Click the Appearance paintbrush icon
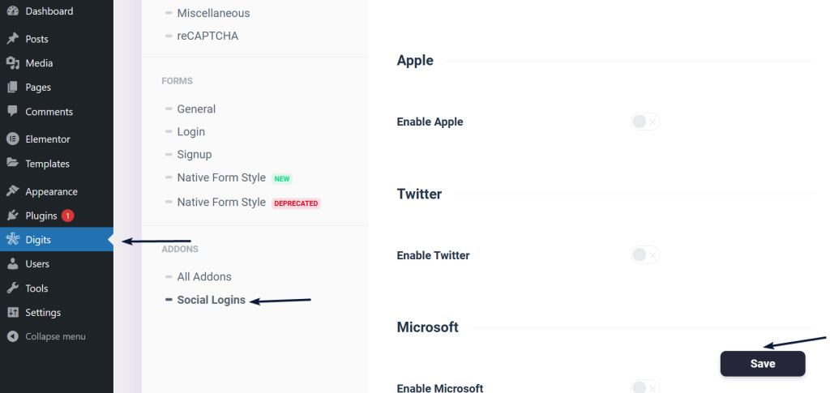This screenshot has height=393, width=830. pyautogui.click(x=13, y=191)
